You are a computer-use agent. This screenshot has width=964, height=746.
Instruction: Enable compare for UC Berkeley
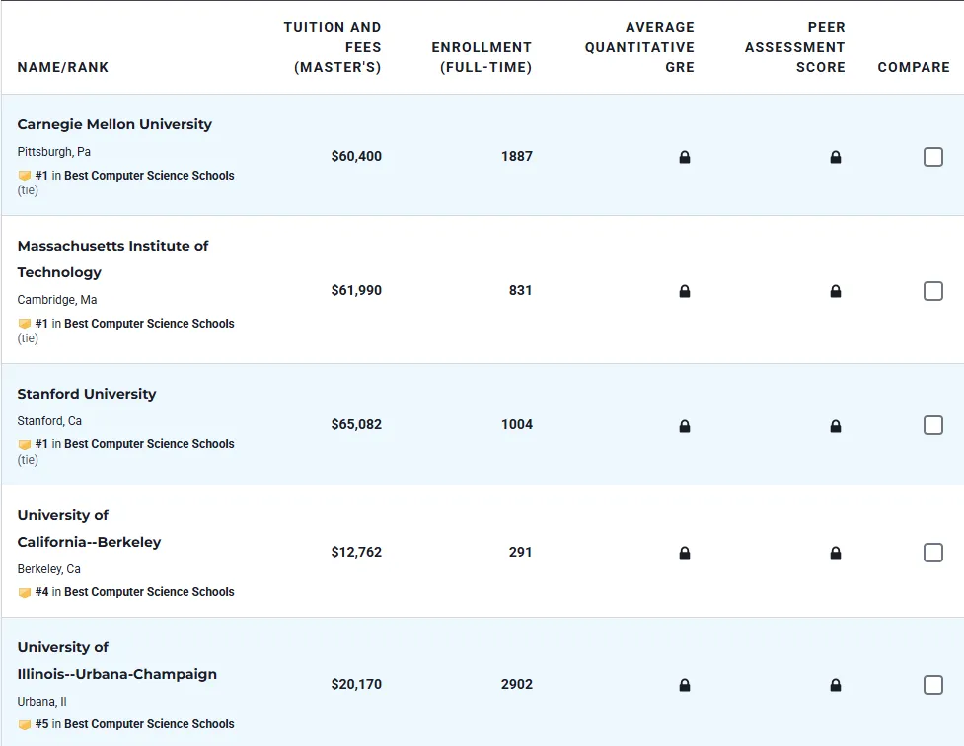(932, 553)
